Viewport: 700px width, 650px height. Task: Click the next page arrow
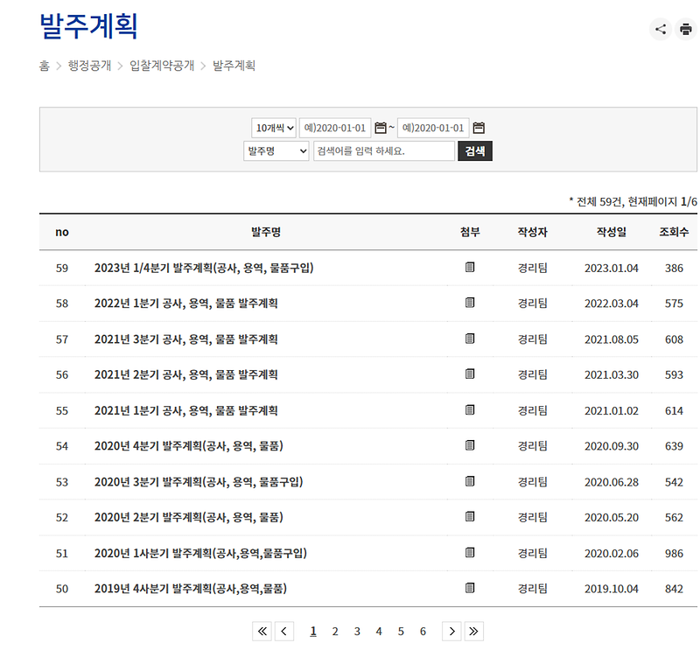tap(452, 631)
